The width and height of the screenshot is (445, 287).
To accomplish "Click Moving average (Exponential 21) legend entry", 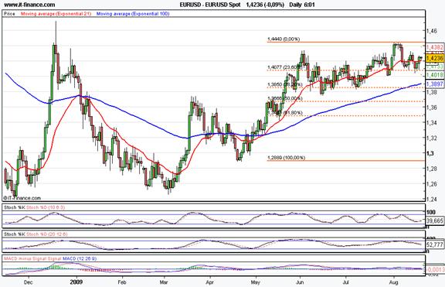I will coord(56,14).
